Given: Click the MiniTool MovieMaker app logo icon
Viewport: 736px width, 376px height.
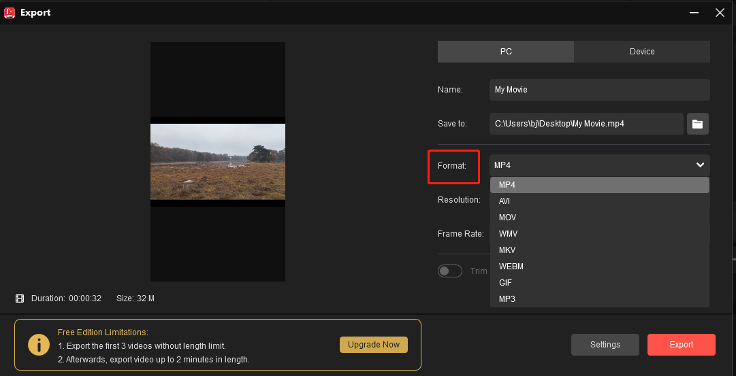Looking at the screenshot, I should (x=10, y=13).
